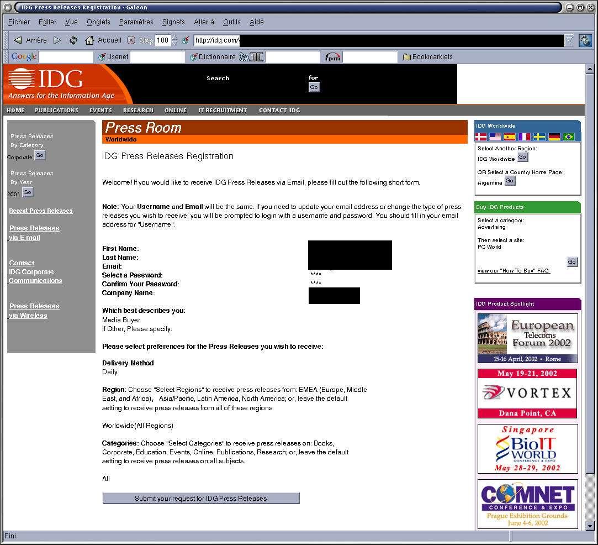Click the forward navigation arrow

(57, 40)
